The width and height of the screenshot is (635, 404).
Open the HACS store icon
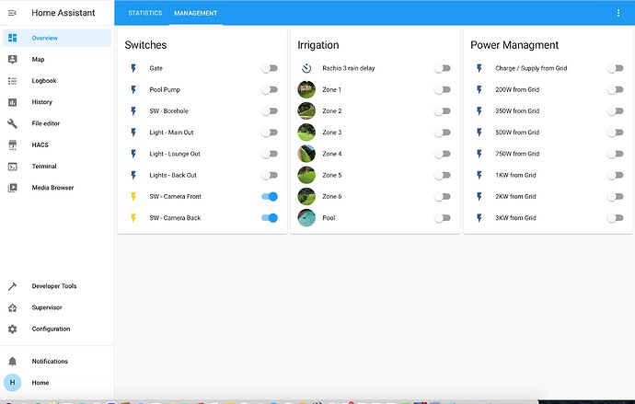pos(13,144)
